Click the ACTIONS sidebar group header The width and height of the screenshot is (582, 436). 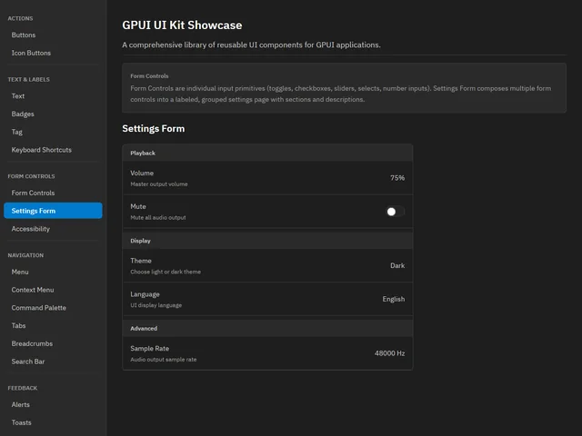pos(20,18)
